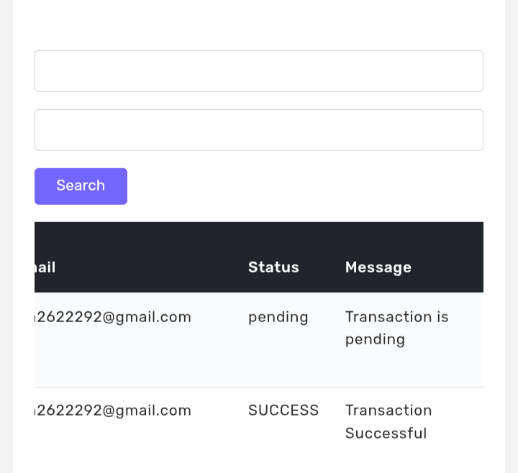Click the 'Transaction is pending' message cell
The height and width of the screenshot is (473, 518).
tap(396, 328)
